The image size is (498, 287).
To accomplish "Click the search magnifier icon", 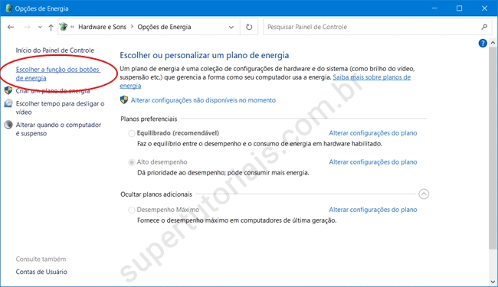I will point(484,27).
